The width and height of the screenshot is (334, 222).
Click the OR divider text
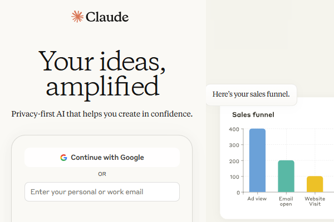point(102,174)
